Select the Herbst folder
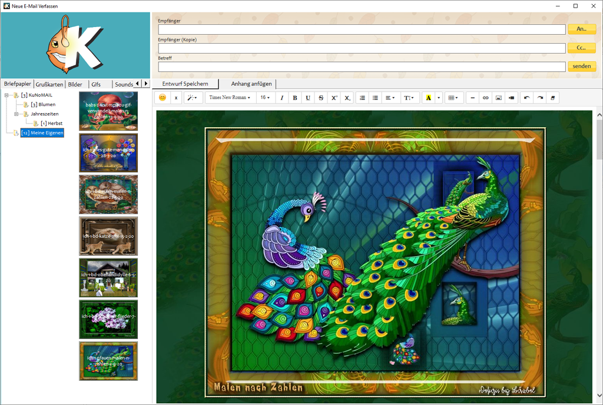Screen dimensions: 603x405 click(52, 124)
